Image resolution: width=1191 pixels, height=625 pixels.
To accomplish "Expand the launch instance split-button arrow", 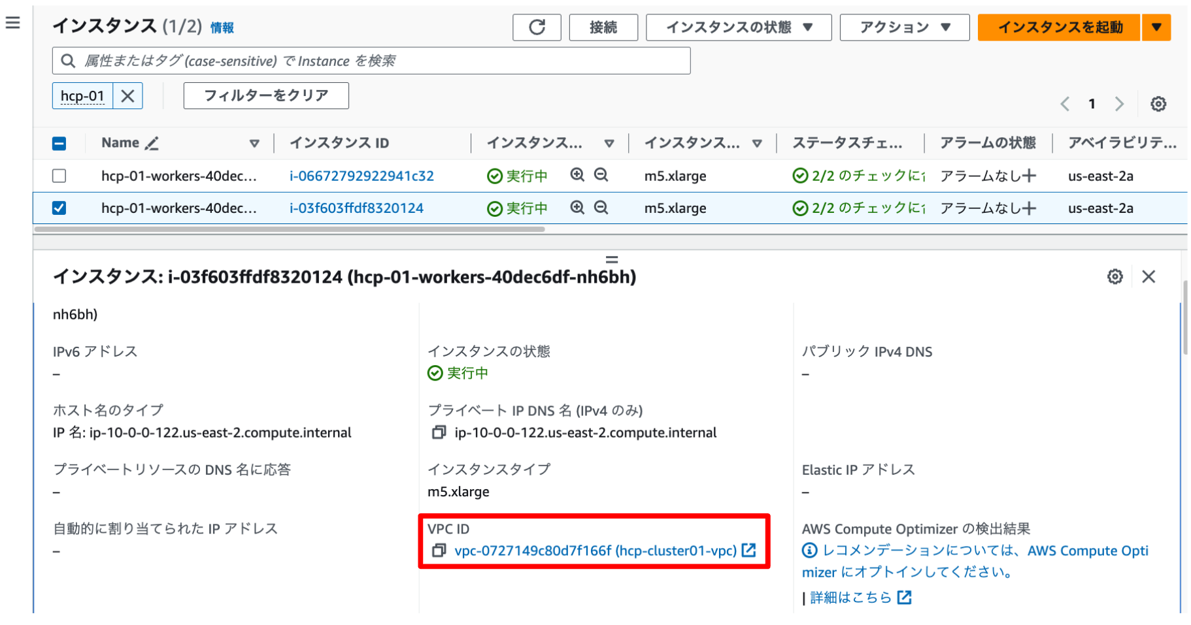I will (1156, 27).
